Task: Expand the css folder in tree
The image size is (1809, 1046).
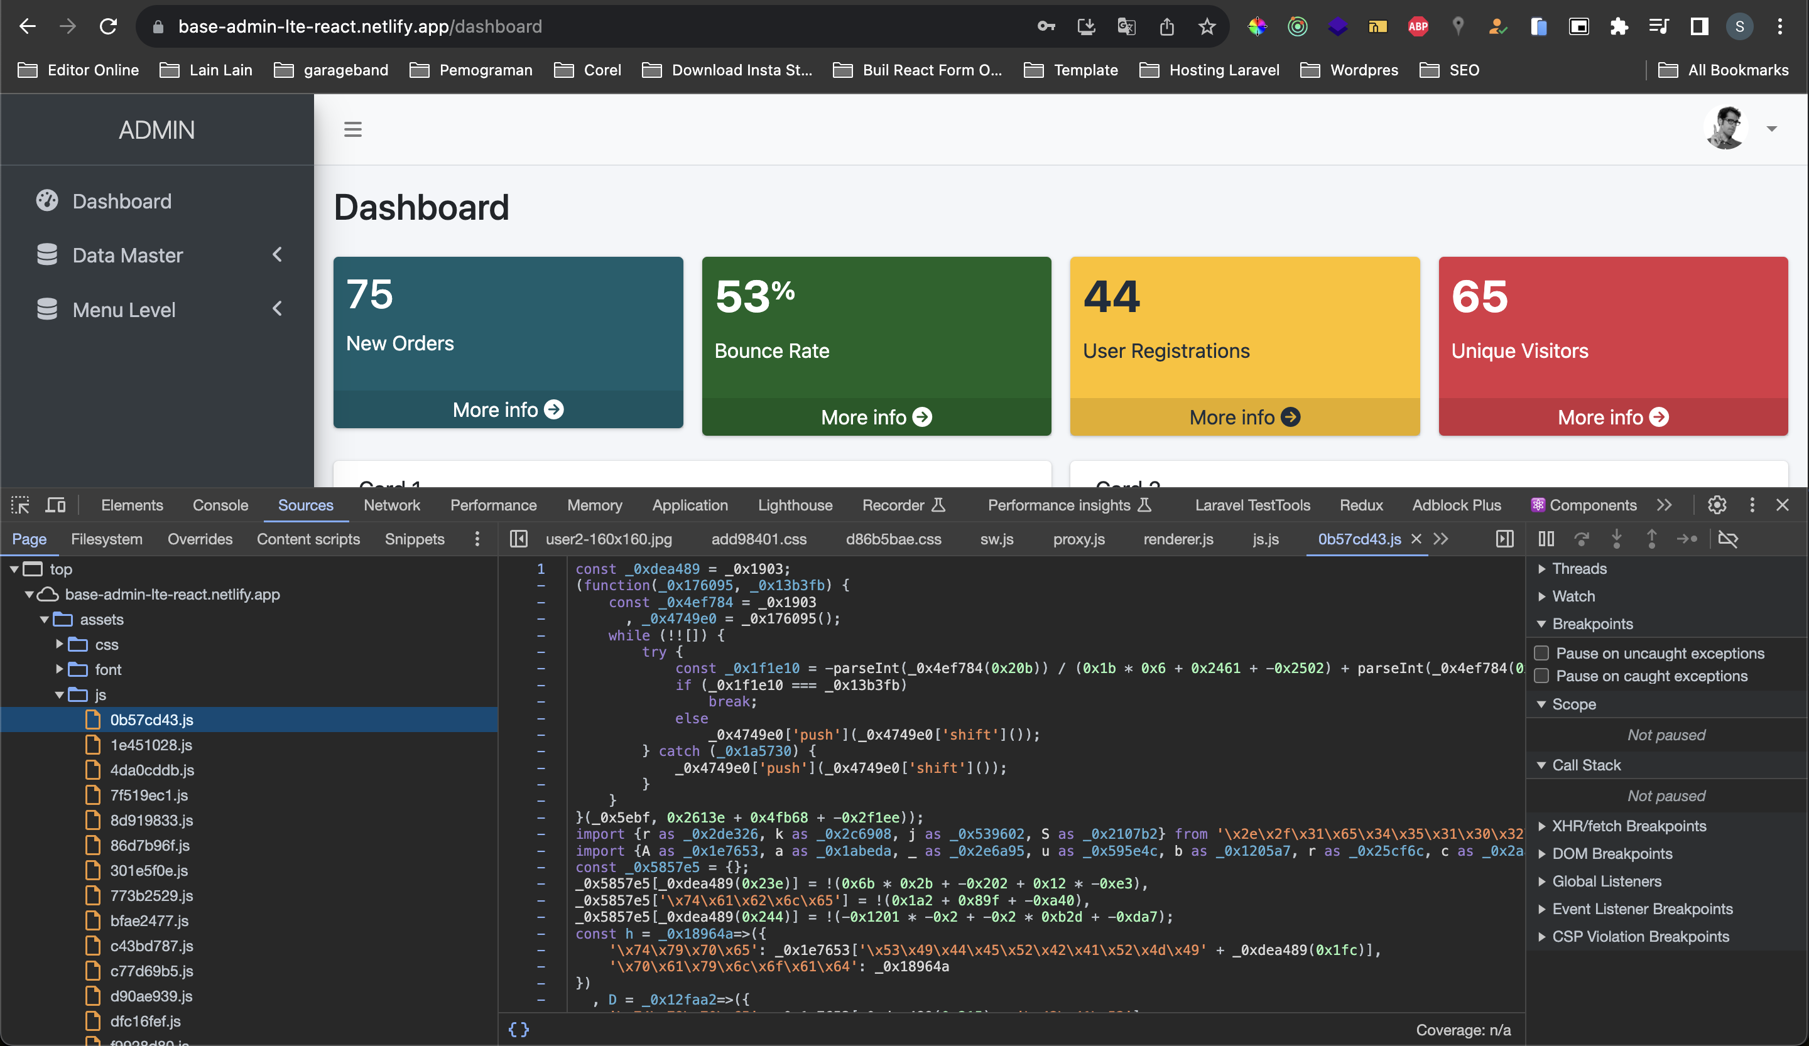Action: pyautogui.click(x=60, y=644)
